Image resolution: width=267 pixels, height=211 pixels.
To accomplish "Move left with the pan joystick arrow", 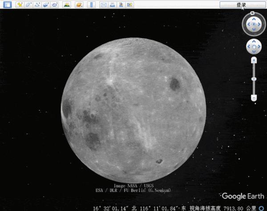I will (x=249, y=46).
